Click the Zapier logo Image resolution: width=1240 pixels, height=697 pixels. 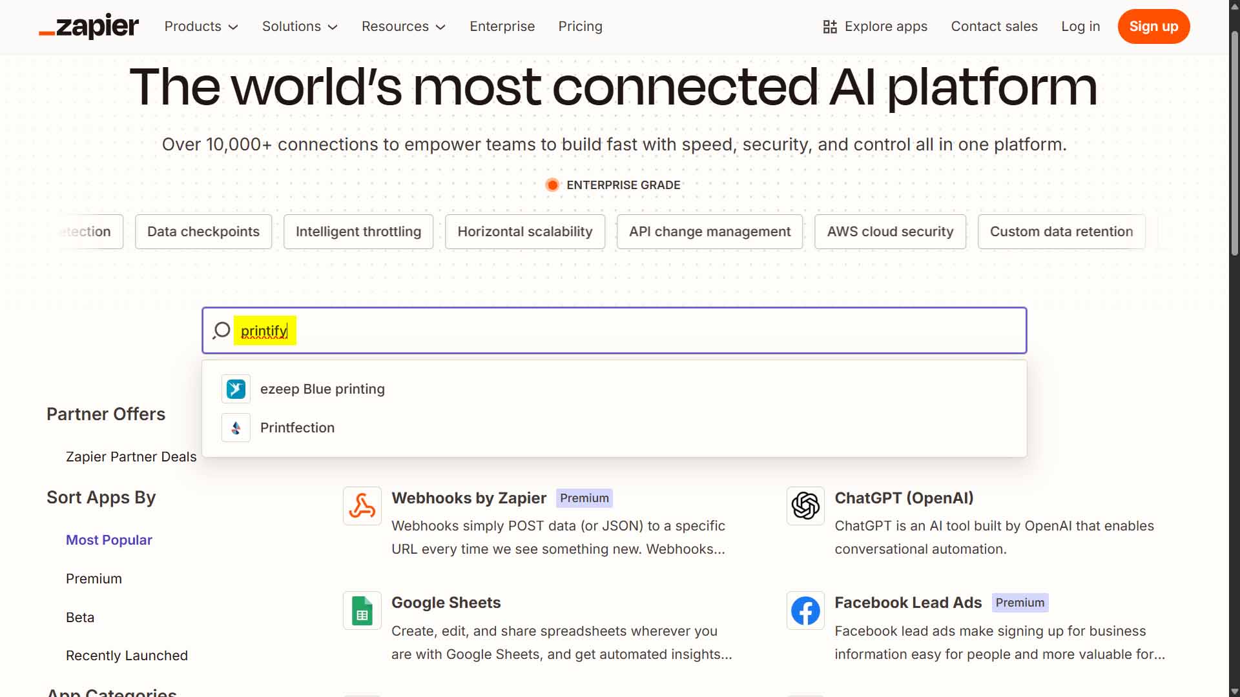point(88,26)
